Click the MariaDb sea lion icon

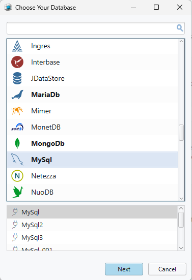pos(17,95)
